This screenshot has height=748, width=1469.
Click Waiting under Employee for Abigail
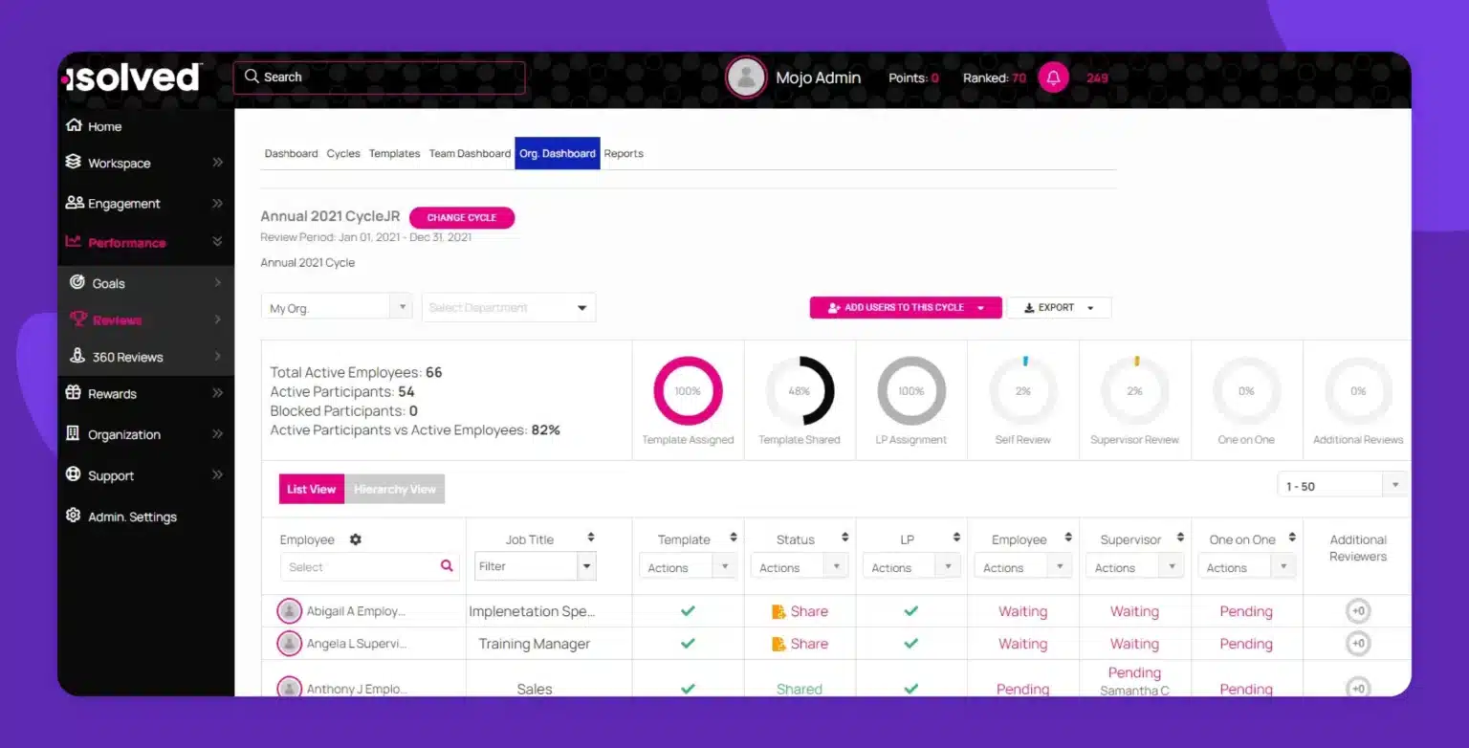[1023, 611]
